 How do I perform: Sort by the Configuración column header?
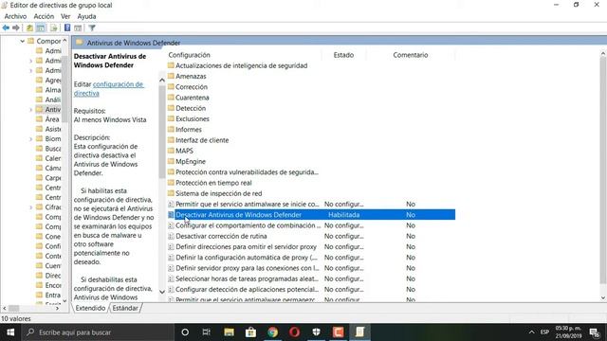190,55
